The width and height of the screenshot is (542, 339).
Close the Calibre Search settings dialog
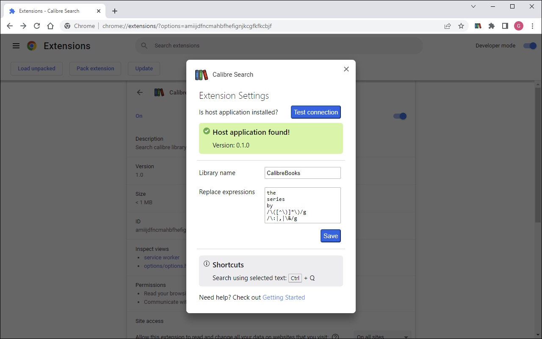tap(346, 69)
